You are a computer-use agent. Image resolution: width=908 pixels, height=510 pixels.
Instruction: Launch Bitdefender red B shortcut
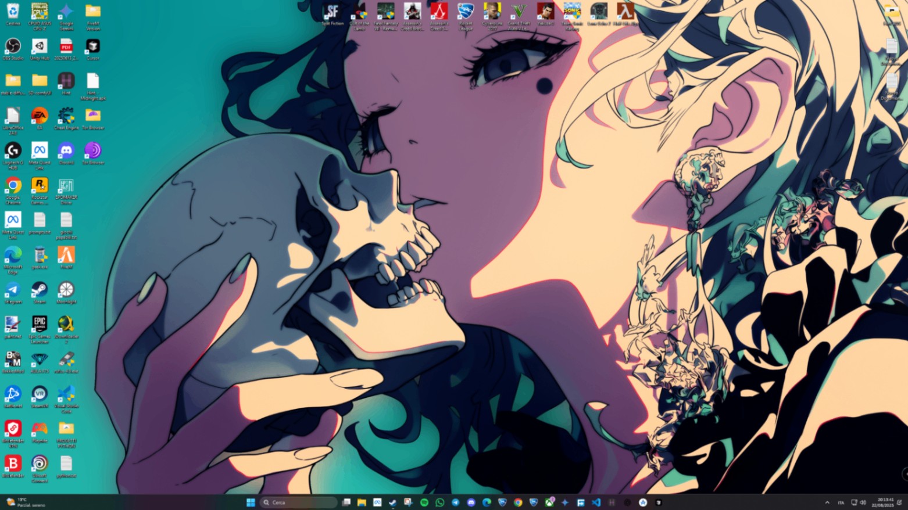click(x=13, y=467)
